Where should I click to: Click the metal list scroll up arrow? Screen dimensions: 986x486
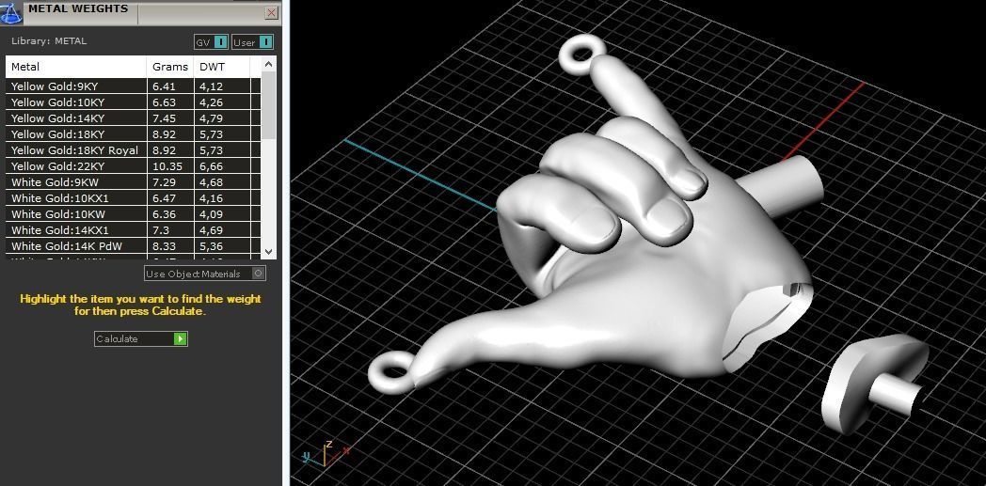point(268,63)
